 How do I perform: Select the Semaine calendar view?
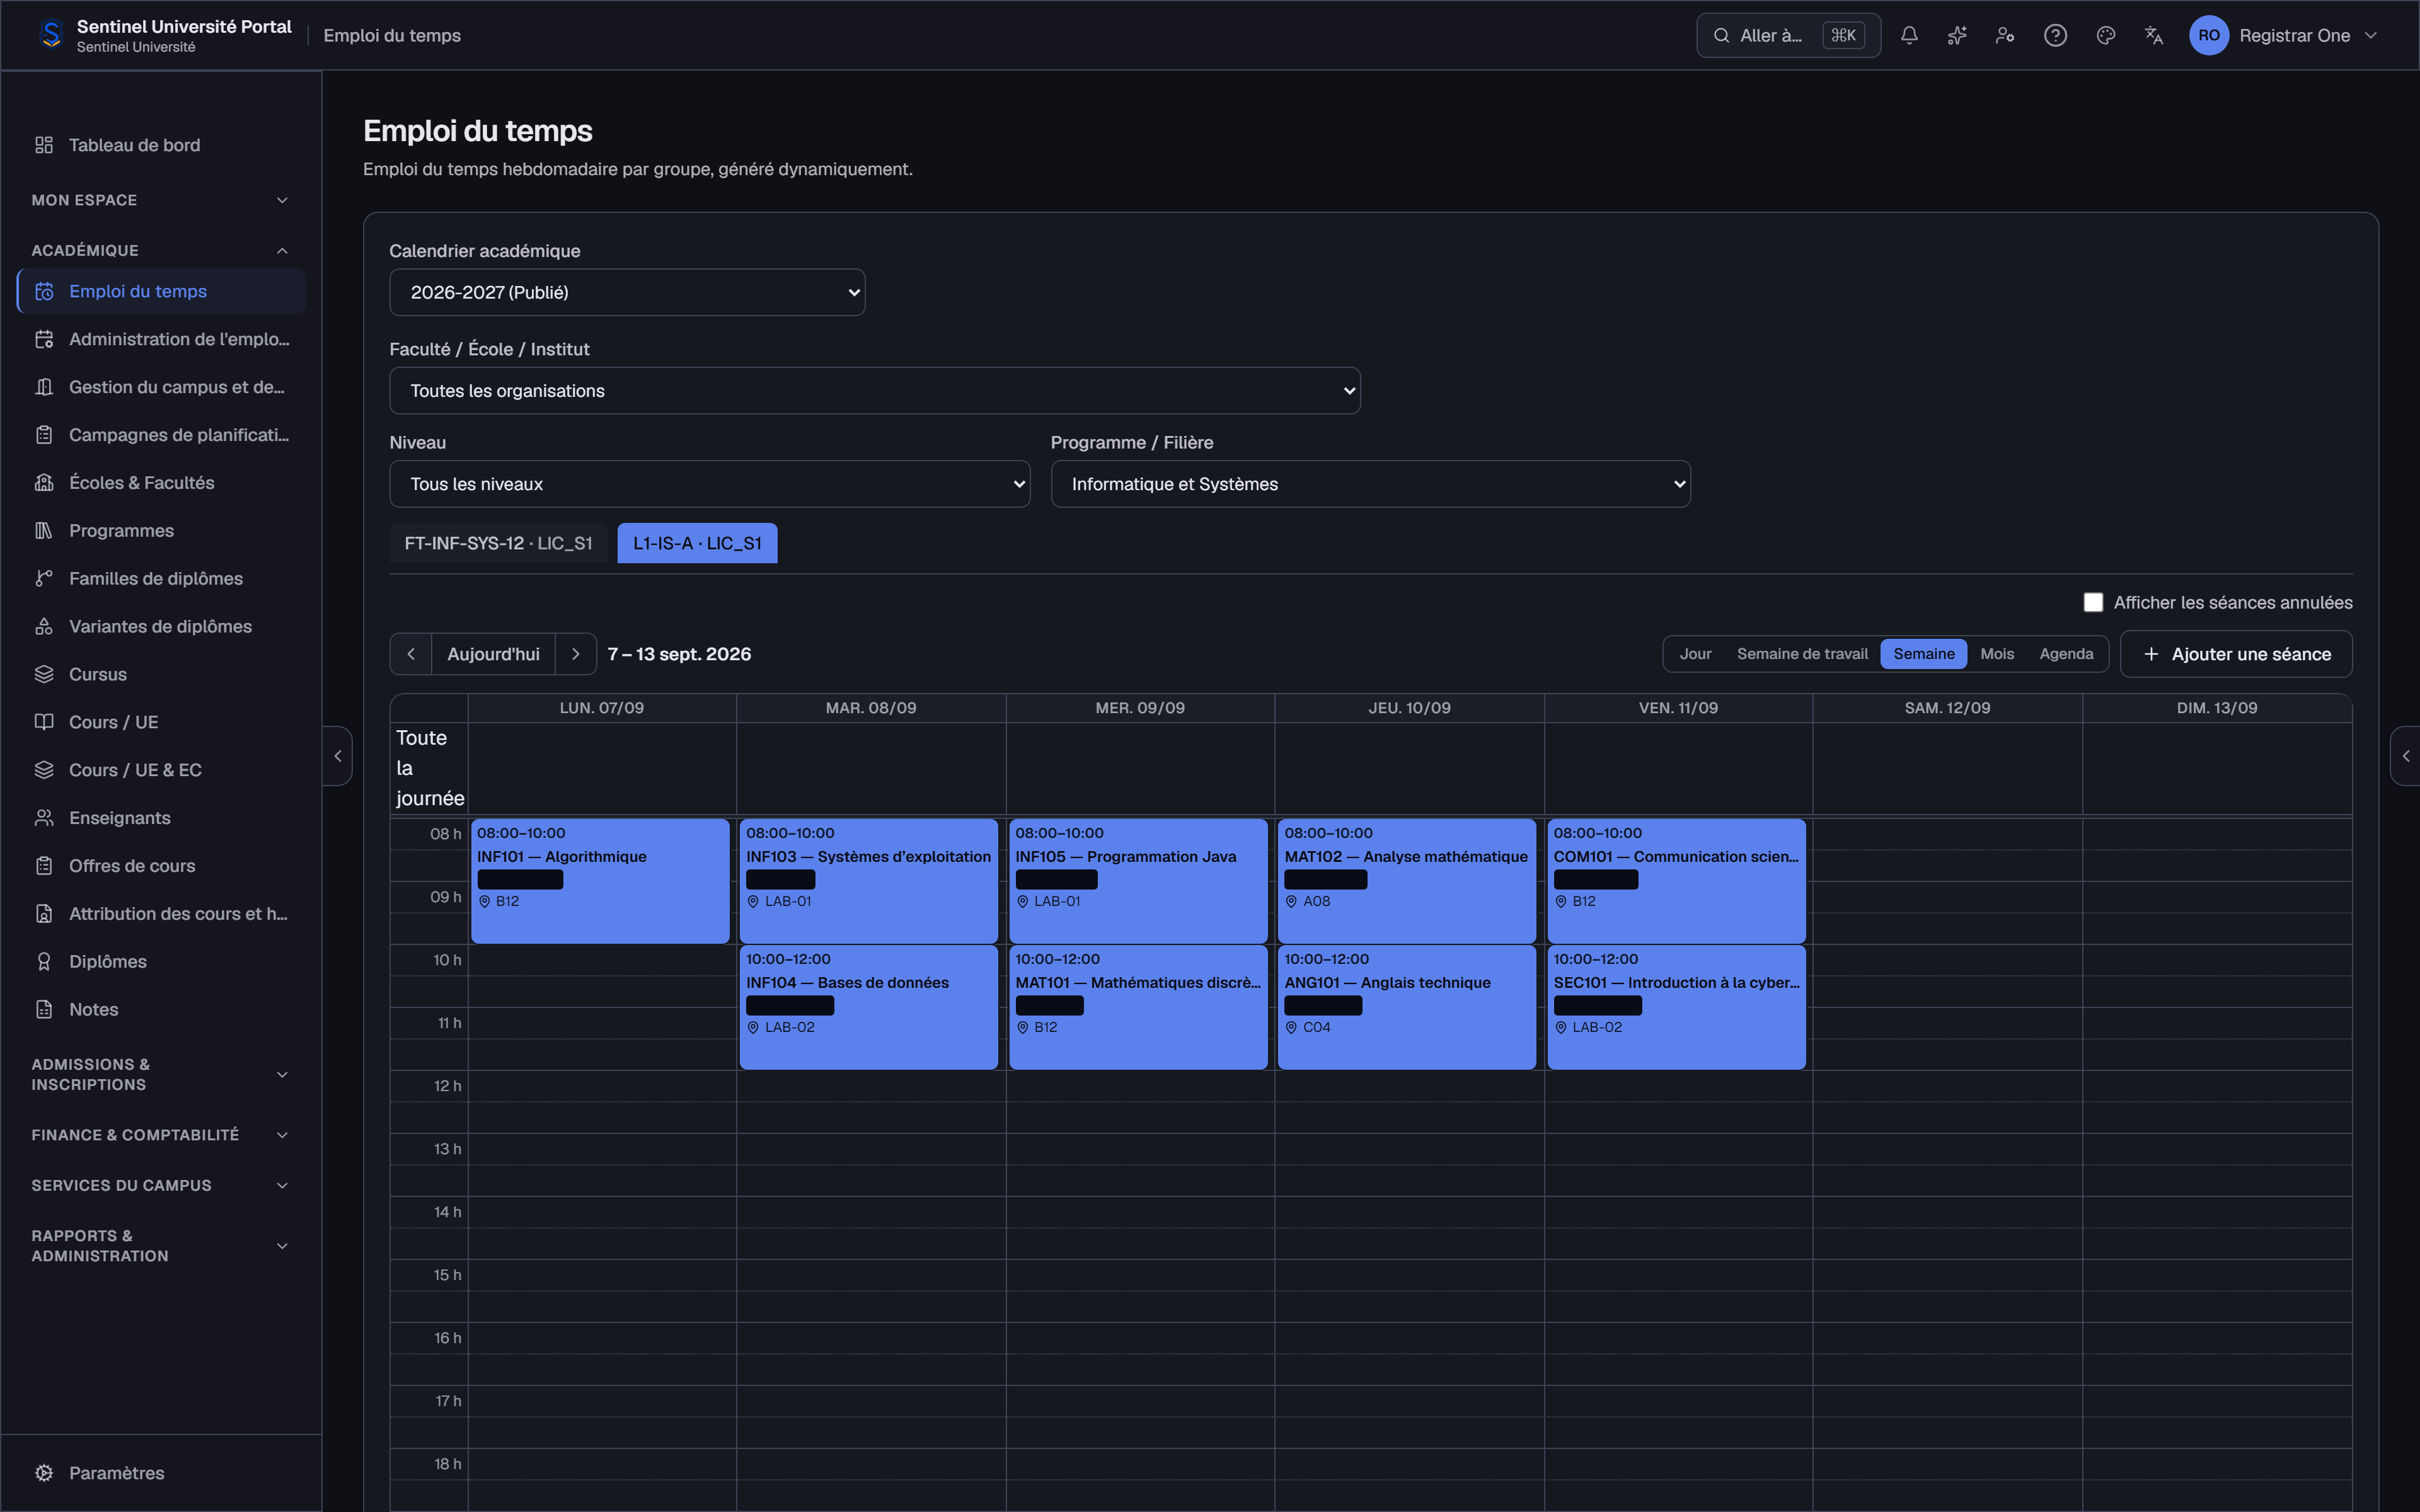1923,654
